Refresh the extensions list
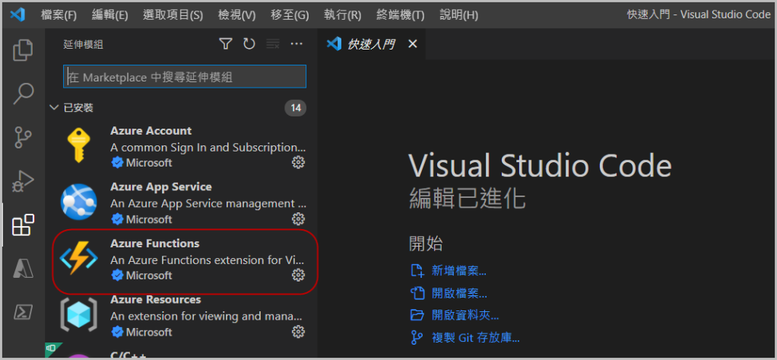This screenshot has width=777, height=360. click(x=249, y=44)
